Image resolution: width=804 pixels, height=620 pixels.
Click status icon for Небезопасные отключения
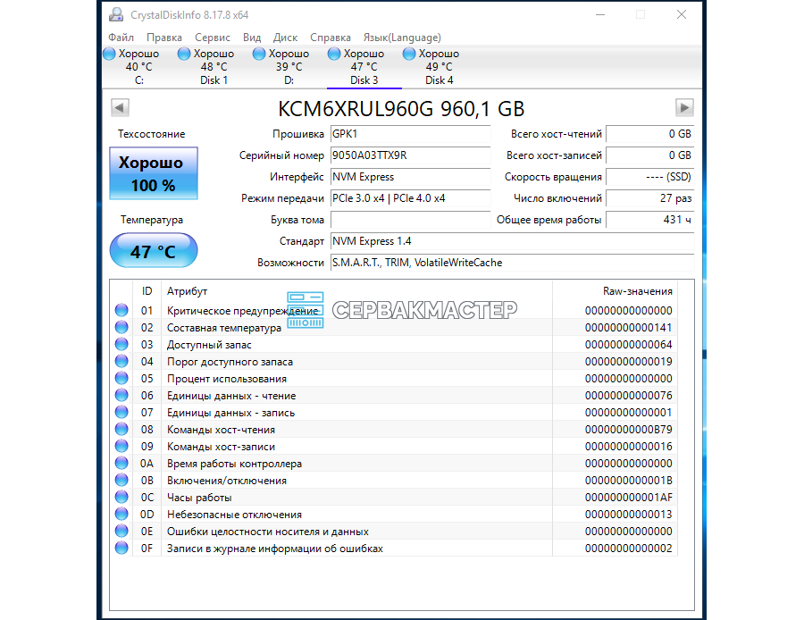pyautogui.click(x=121, y=514)
